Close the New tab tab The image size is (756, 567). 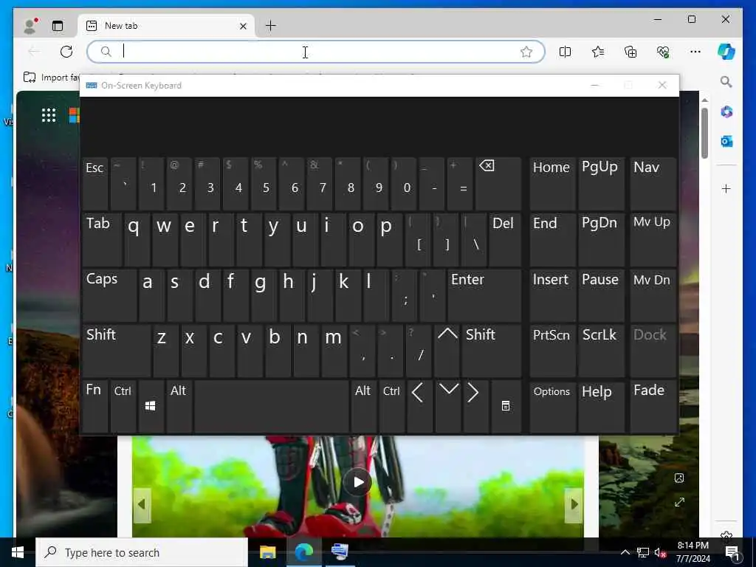[243, 26]
